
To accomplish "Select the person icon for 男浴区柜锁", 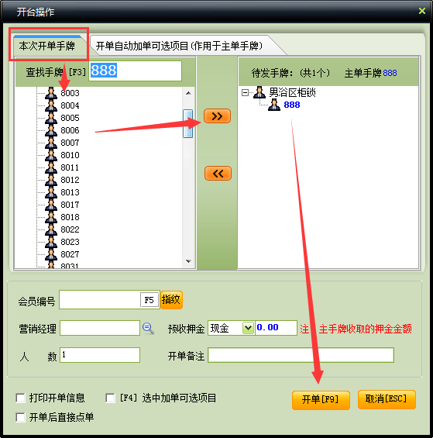I will (x=259, y=92).
